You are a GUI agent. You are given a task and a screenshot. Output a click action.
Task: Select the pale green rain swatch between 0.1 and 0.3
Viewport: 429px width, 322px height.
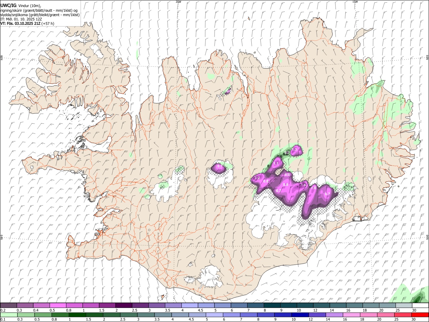coord(9,315)
